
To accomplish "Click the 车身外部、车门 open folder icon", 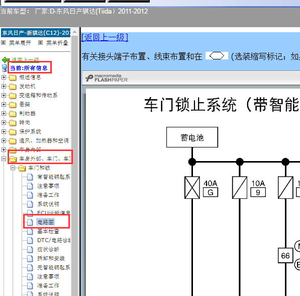I will click(13, 159).
